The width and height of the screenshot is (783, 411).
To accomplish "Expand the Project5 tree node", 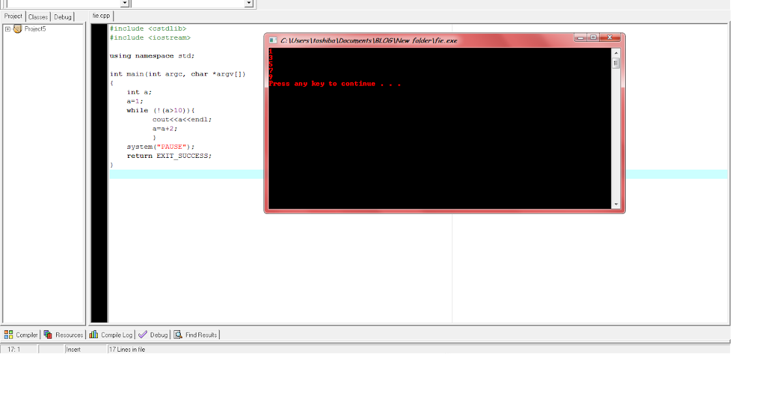I will (x=8, y=29).
